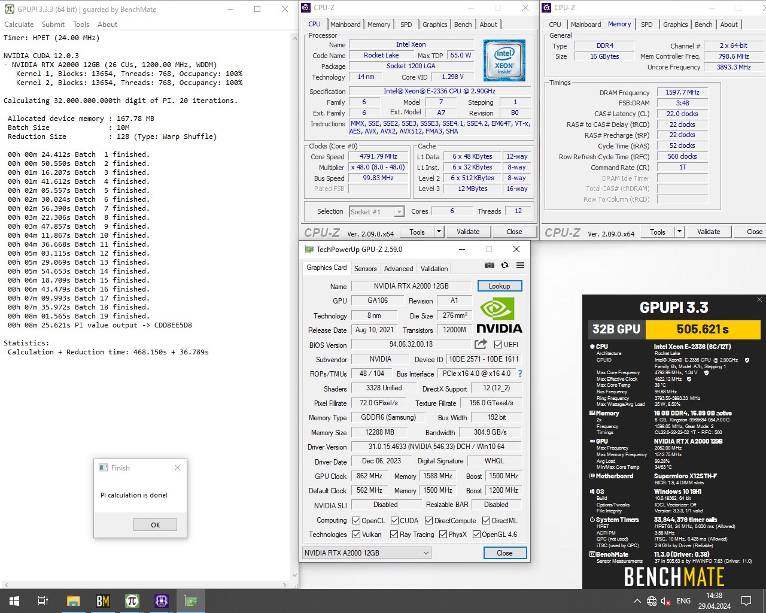Screen dimensions: 766x613
Task: Take a GPU-Z screenshot with camera icon
Action: pyautogui.click(x=490, y=265)
